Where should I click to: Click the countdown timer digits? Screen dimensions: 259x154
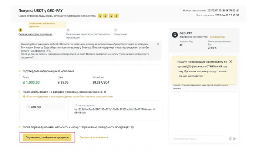point(108,16)
